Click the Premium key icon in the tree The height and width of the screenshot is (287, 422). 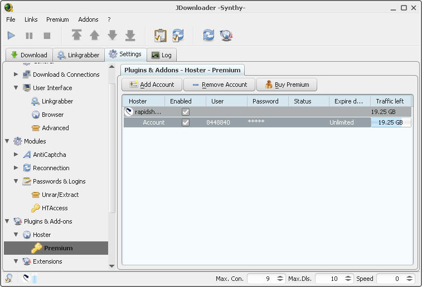(37, 248)
